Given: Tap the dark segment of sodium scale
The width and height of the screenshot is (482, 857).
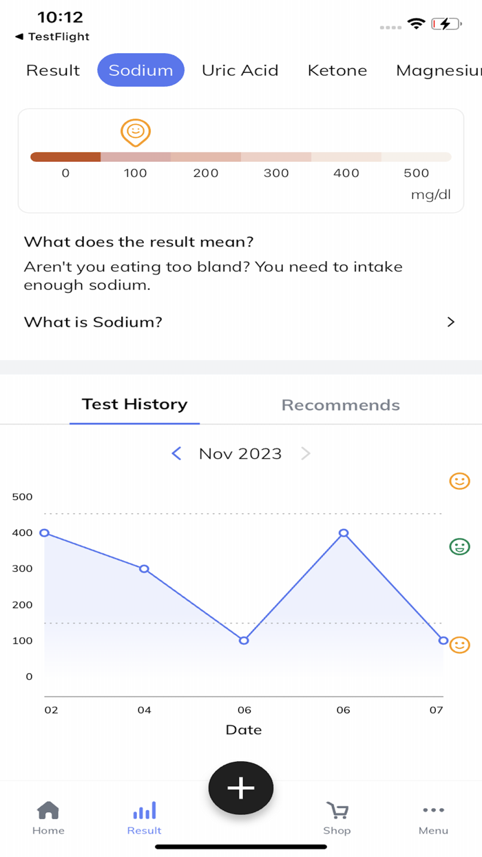Looking at the screenshot, I should pos(66,157).
